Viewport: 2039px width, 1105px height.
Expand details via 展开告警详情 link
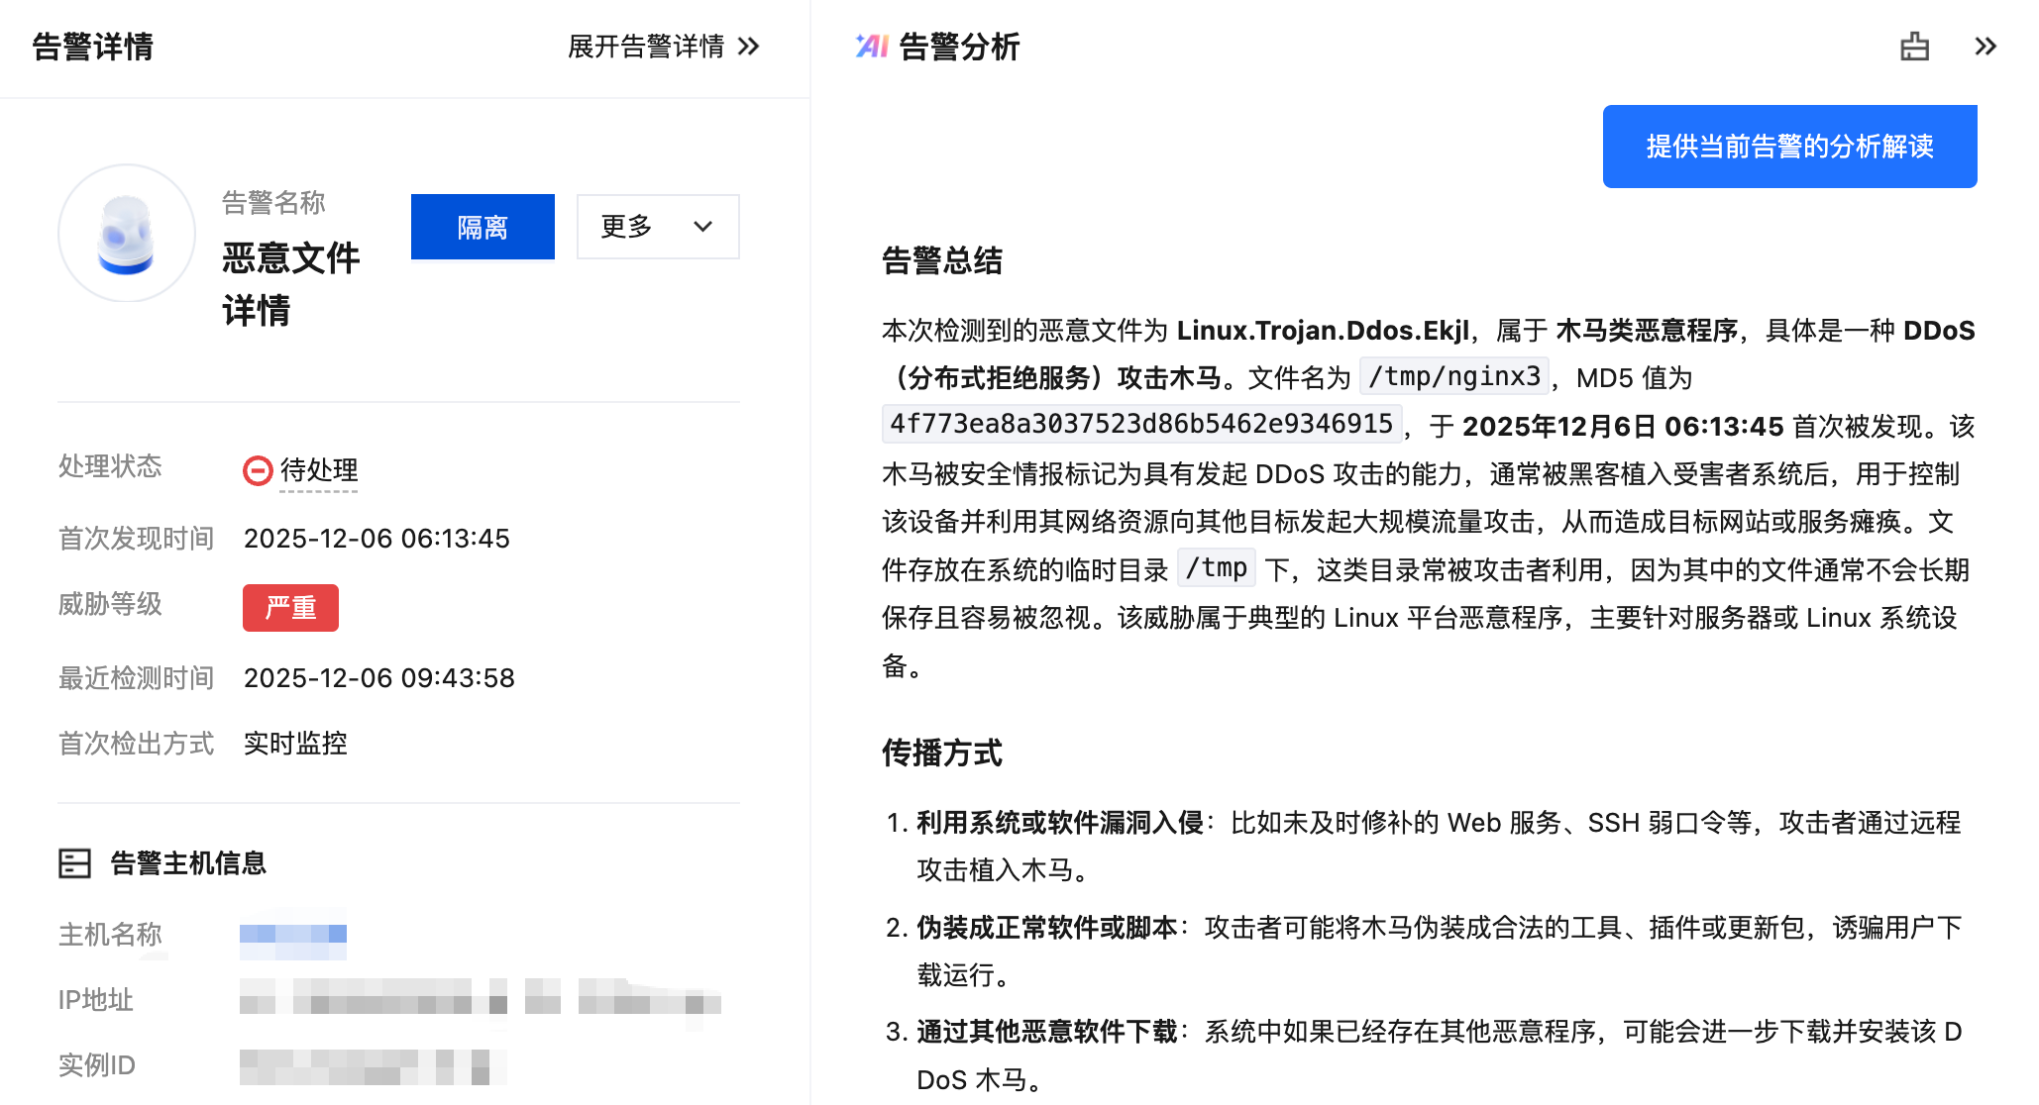click(x=646, y=47)
